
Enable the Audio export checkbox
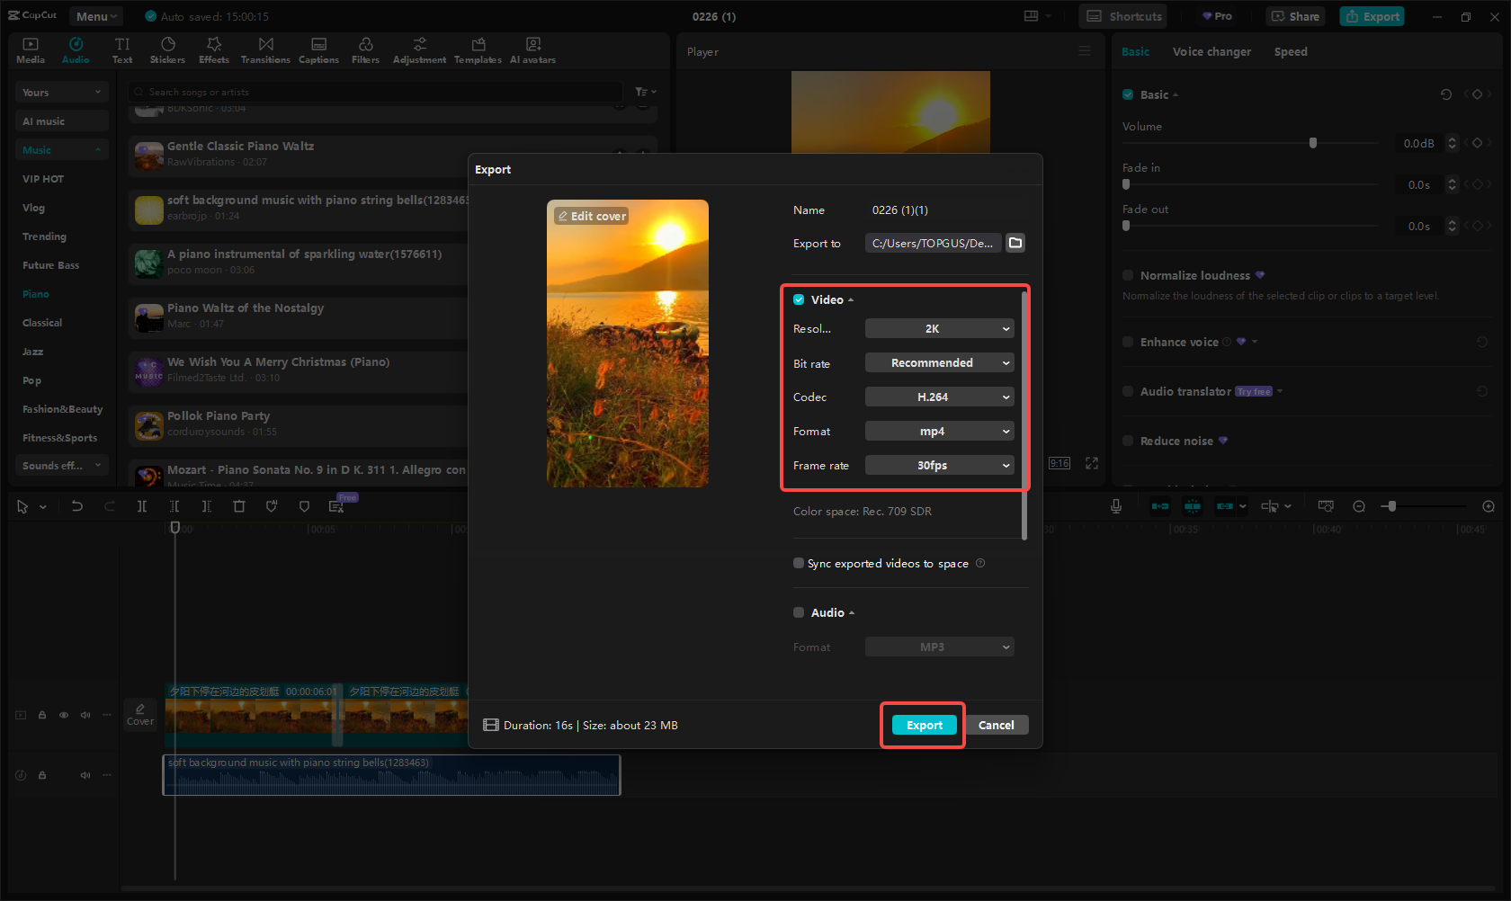tap(799, 612)
